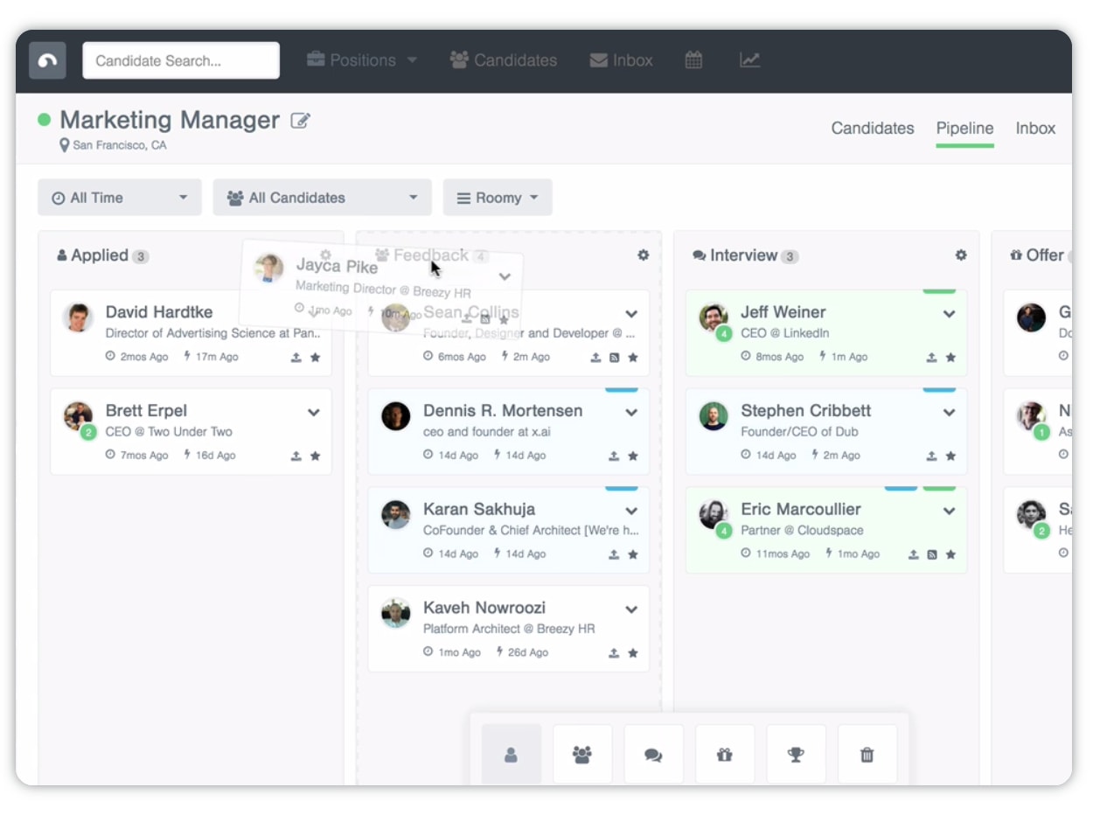Image resolution: width=1093 pixels, height=815 pixels.
Task: Click the Feedback stage group icon in bottom bar
Action: pyautogui.click(x=582, y=754)
